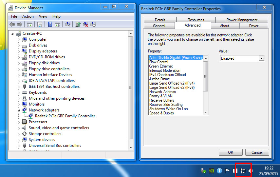Toggle the show/hide console tree toolbar icon
The width and height of the screenshot is (280, 177).
[x=30, y=25]
